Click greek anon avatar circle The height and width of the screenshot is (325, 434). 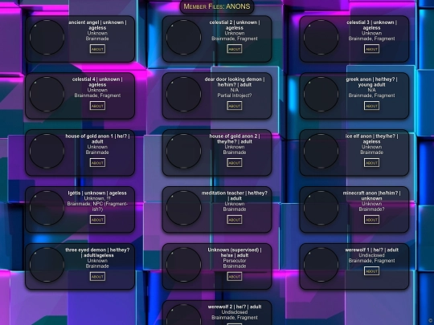321,94
